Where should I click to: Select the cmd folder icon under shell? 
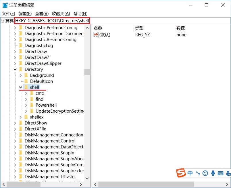click(31, 93)
